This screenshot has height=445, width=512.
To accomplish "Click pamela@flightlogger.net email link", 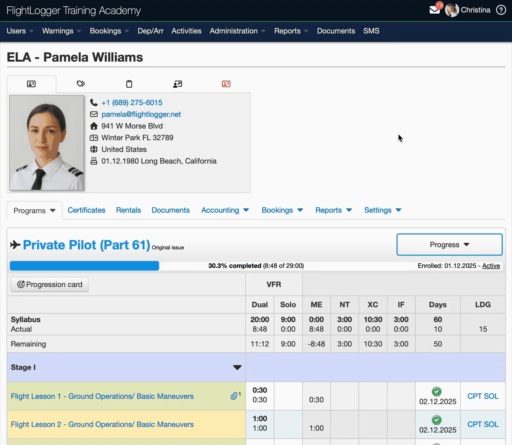I will click(141, 114).
